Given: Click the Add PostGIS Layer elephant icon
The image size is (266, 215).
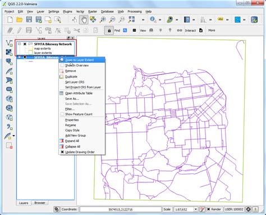Looking at the screenshot, I should click(9, 61).
